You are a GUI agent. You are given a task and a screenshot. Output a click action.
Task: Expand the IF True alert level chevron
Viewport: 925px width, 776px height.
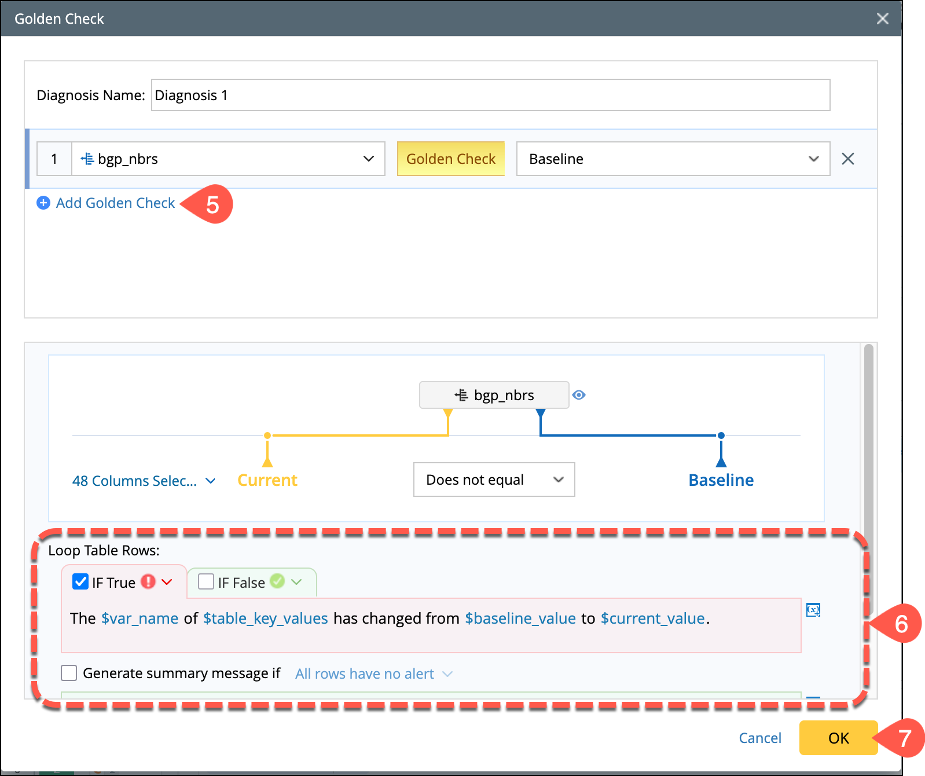(167, 582)
